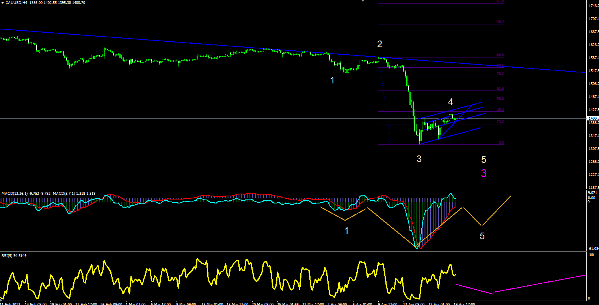Select label 1 in the MACD panel
Viewport: 599px width, 305px height.
(346, 231)
